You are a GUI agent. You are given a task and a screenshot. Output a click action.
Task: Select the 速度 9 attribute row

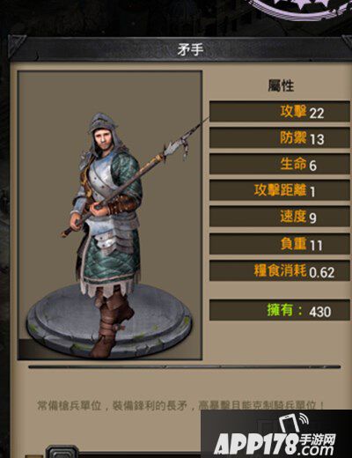click(x=280, y=217)
